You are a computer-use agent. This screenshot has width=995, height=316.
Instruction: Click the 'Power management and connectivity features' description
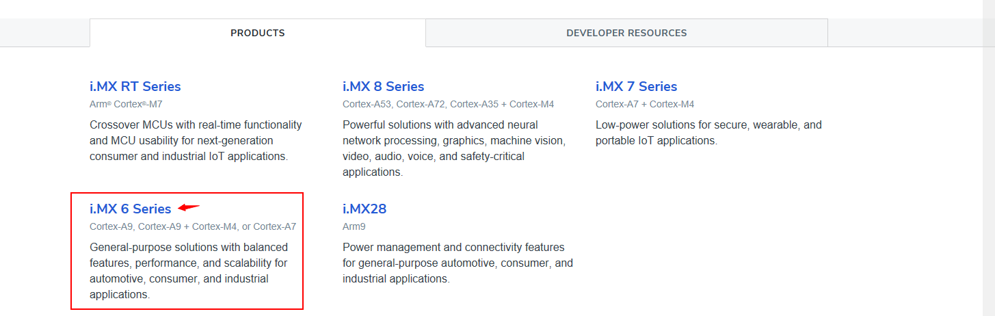pos(457,263)
